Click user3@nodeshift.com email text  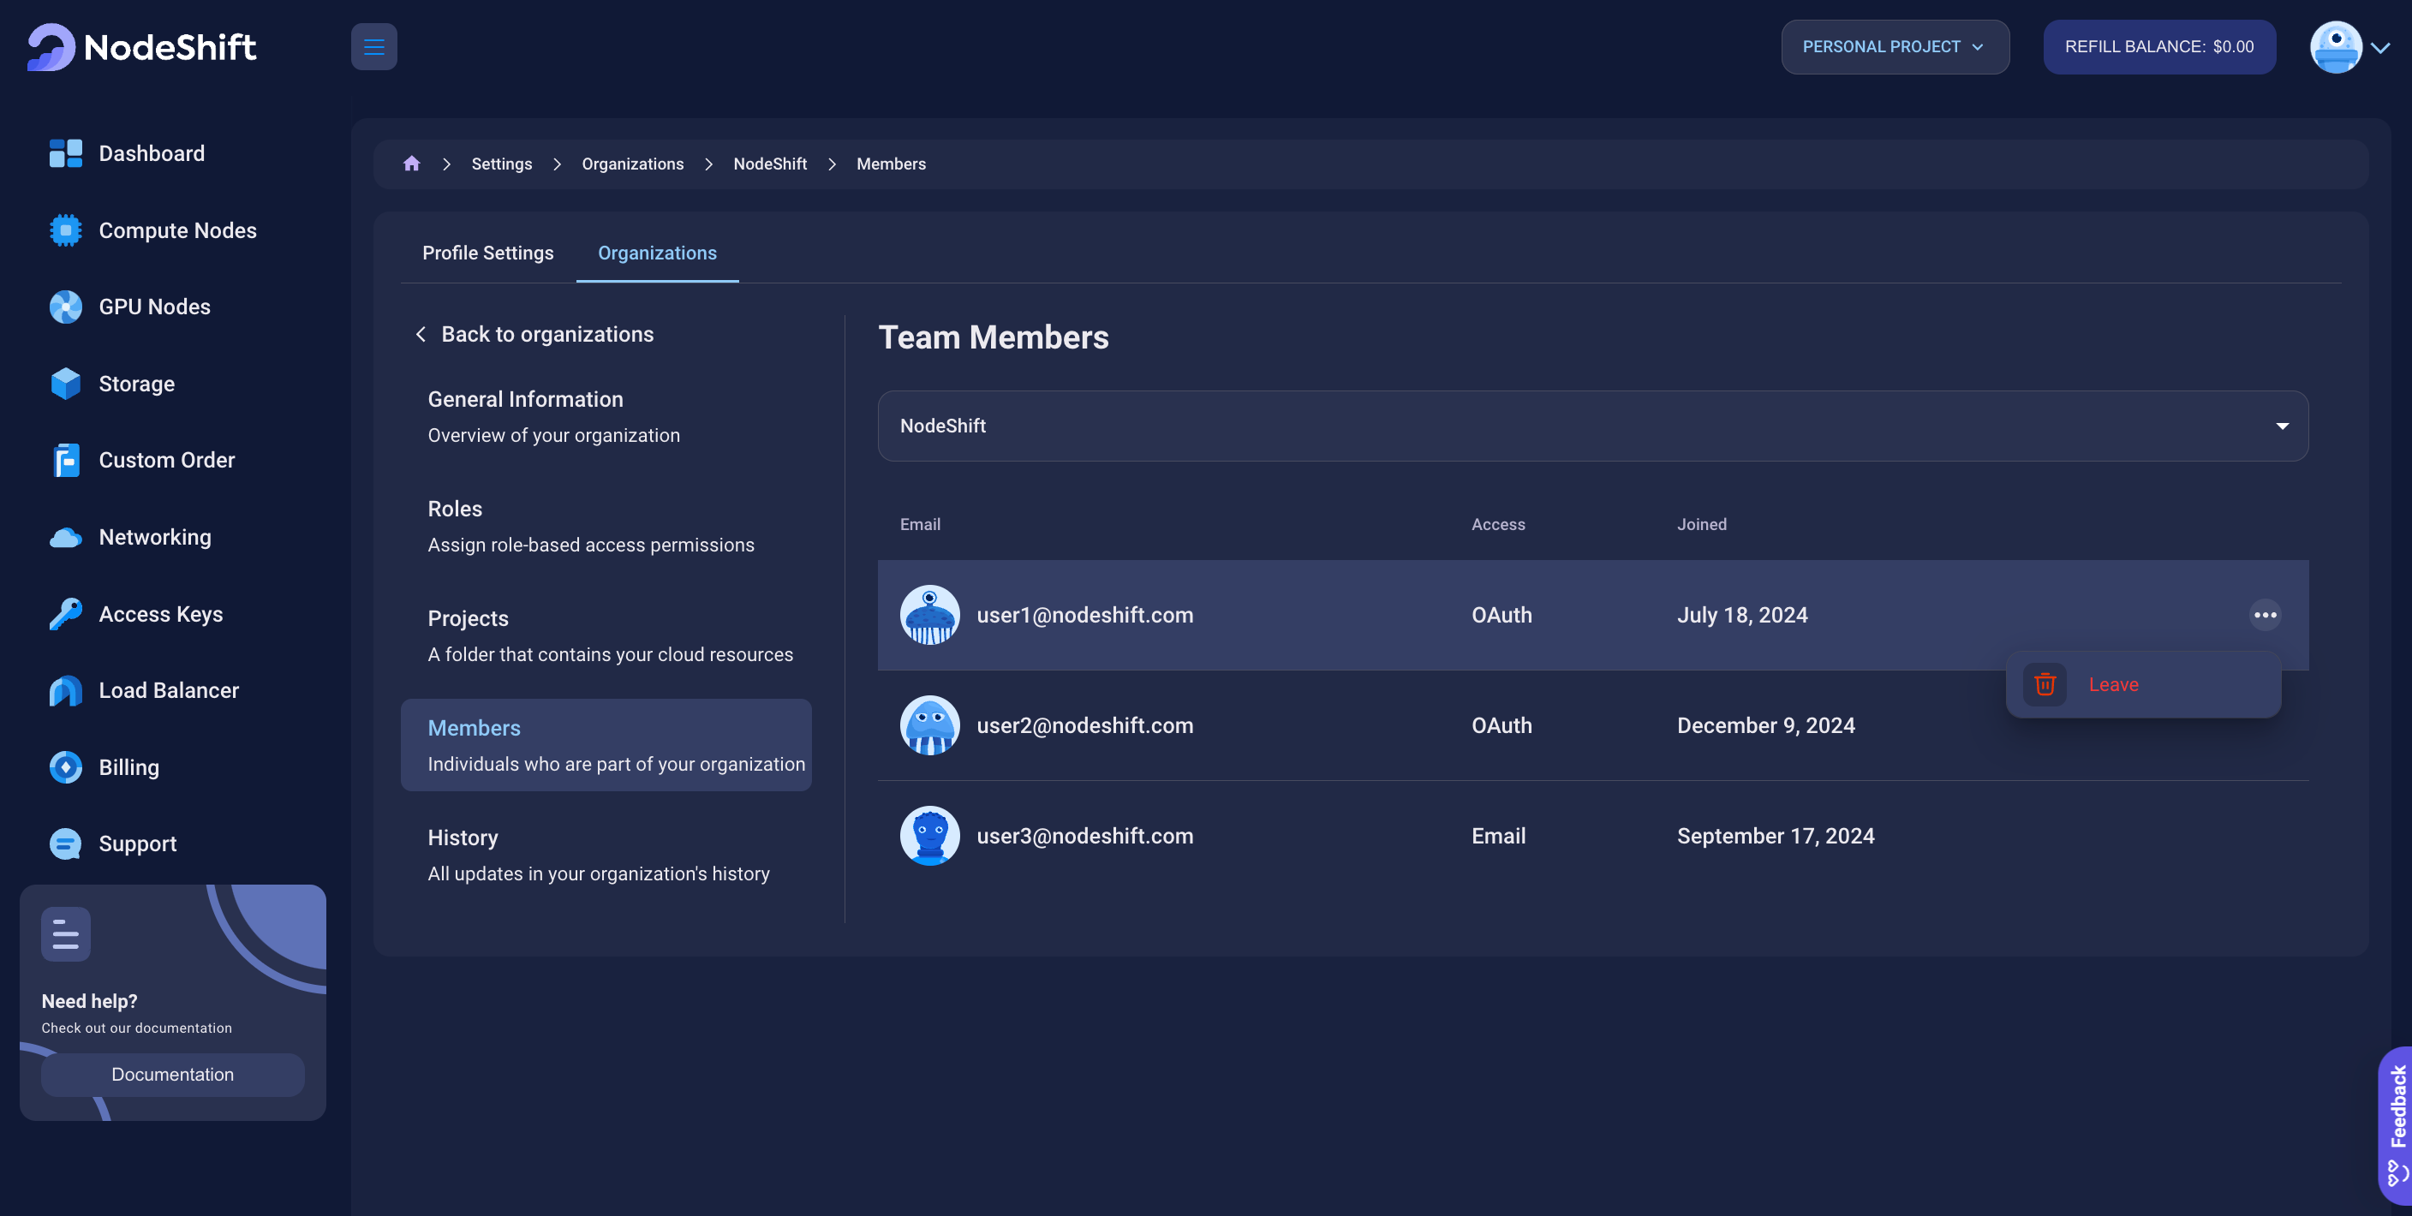pyautogui.click(x=1085, y=836)
